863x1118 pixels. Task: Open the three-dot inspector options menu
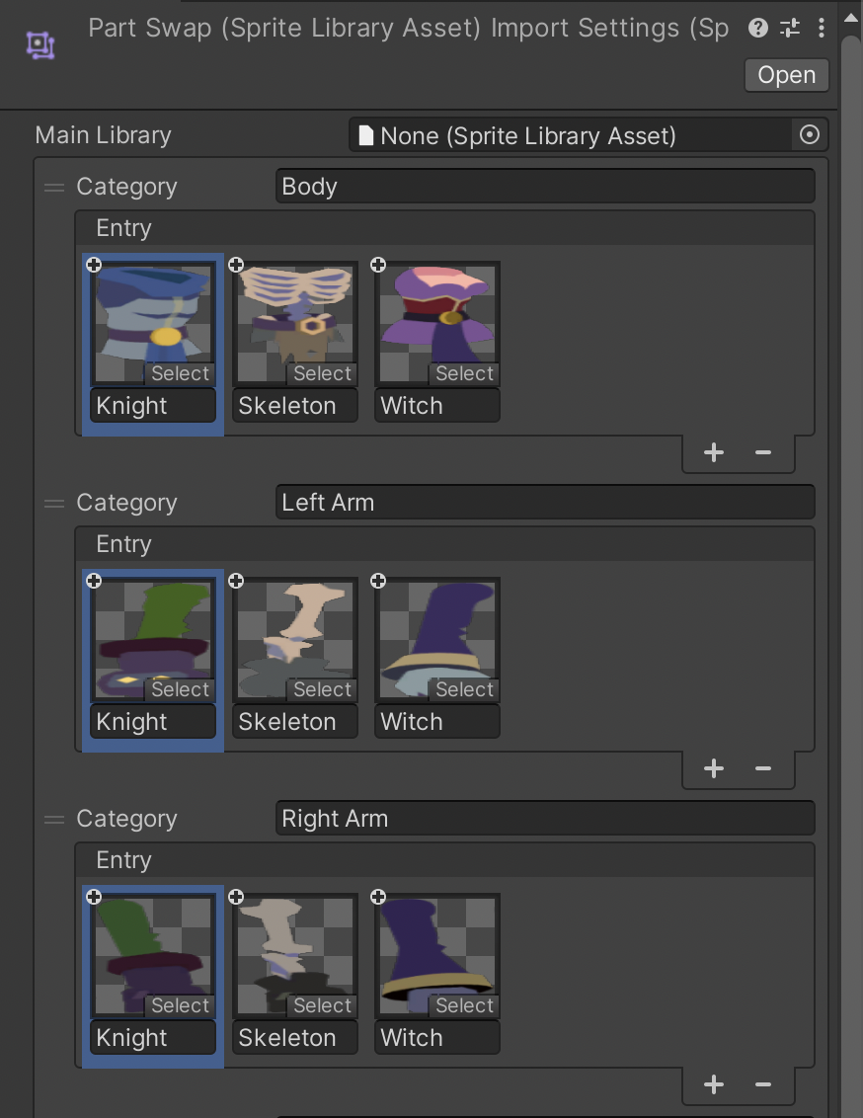[822, 28]
